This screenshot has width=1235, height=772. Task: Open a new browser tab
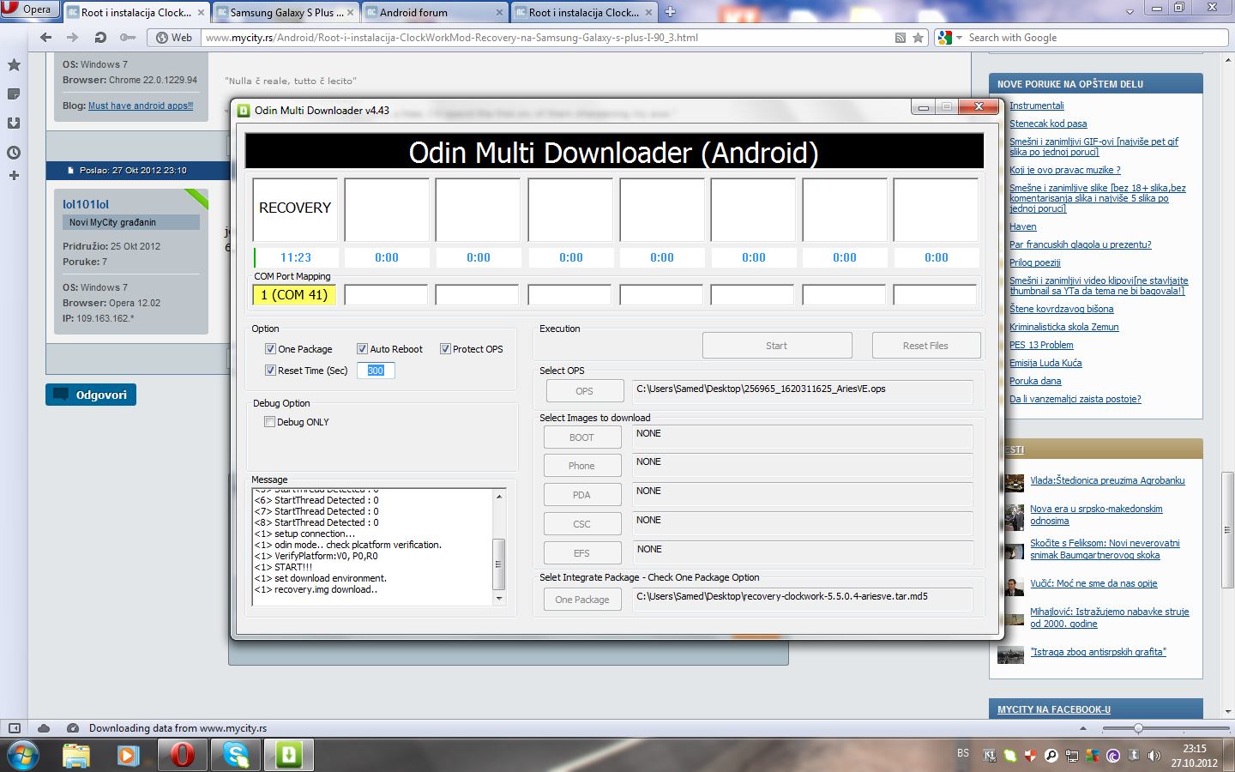[671, 12]
